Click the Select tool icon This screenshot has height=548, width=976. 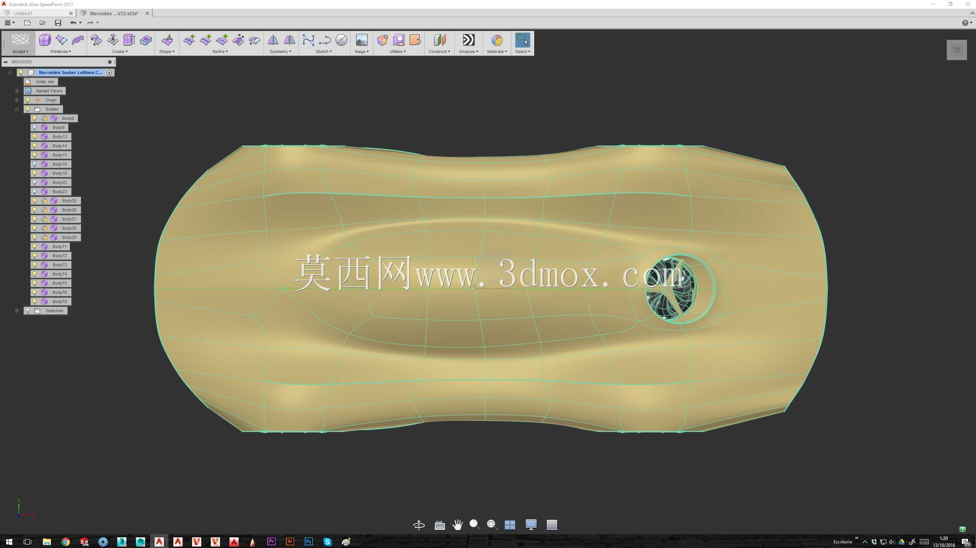point(522,40)
